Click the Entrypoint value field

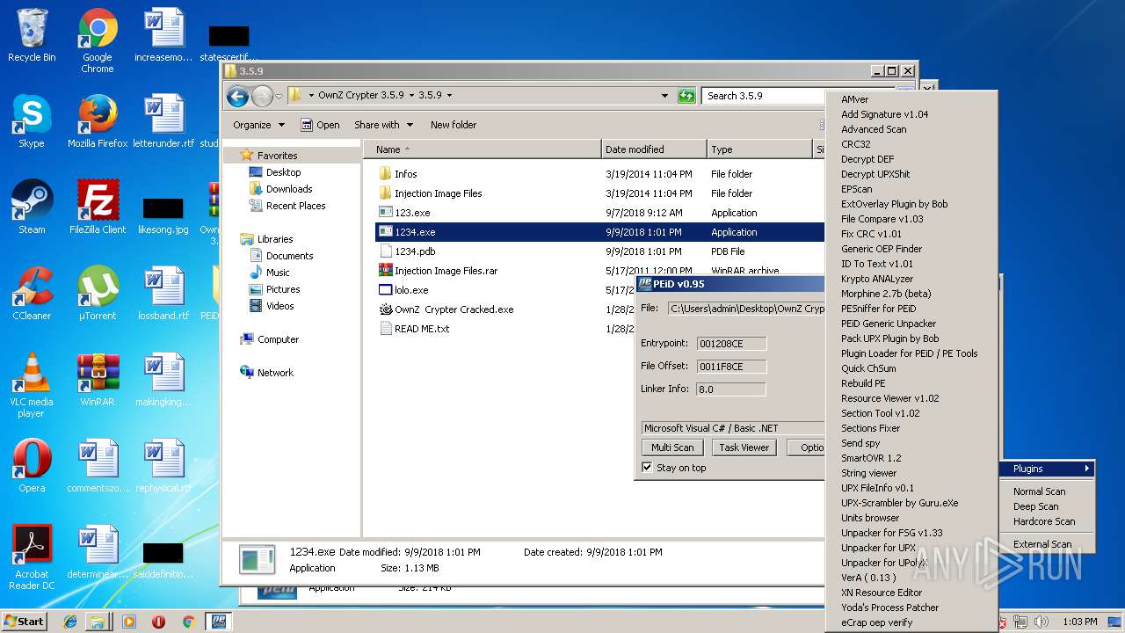pos(731,344)
